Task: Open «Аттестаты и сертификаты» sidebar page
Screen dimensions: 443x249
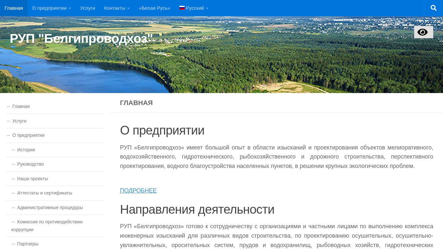Action: pyautogui.click(x=45, y=193)
